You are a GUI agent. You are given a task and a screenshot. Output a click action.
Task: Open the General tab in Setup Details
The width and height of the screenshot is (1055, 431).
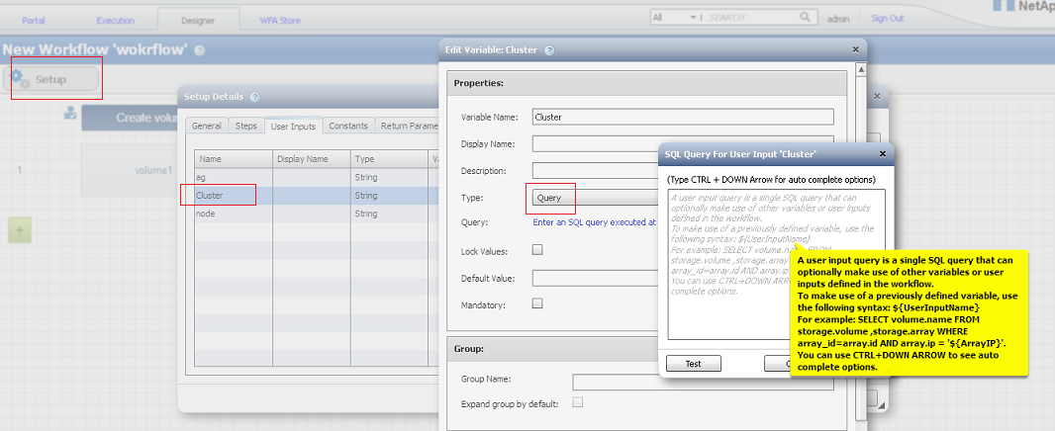[207, 126]
